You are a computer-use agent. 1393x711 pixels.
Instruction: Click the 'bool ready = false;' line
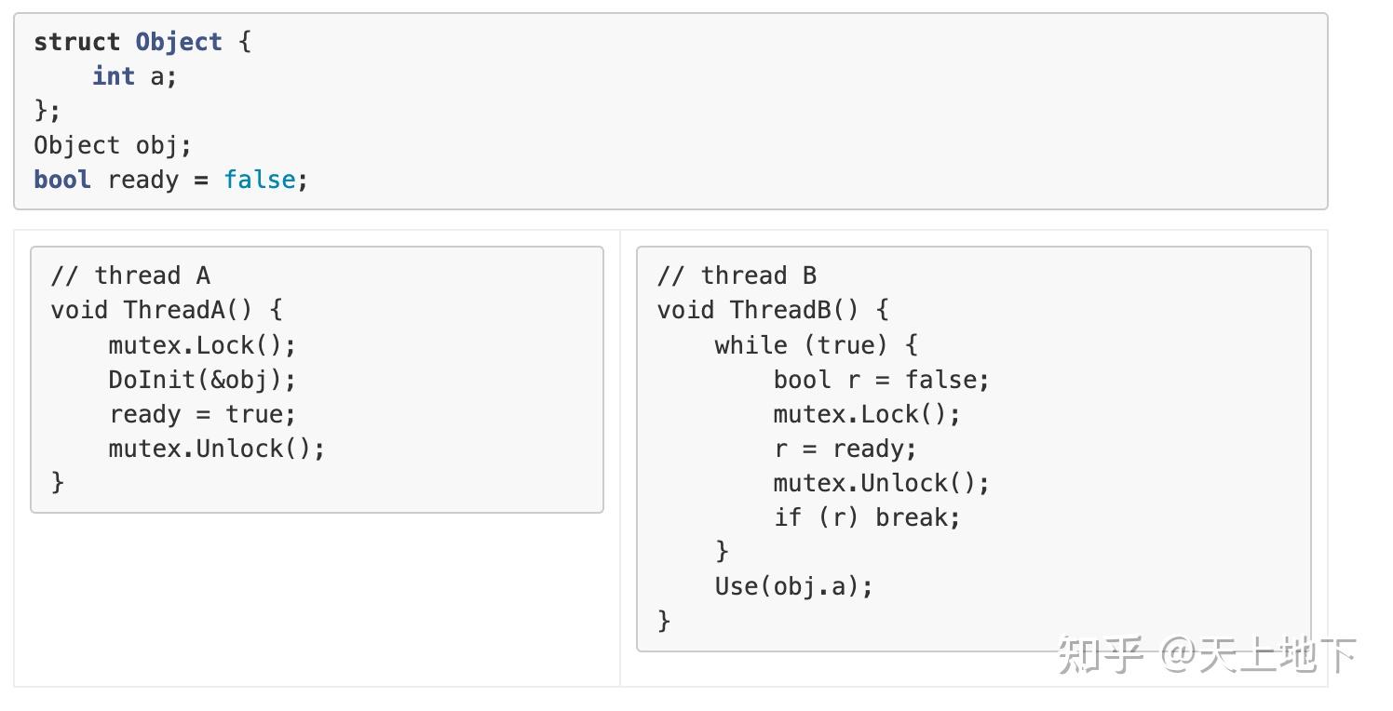(170, 180)
